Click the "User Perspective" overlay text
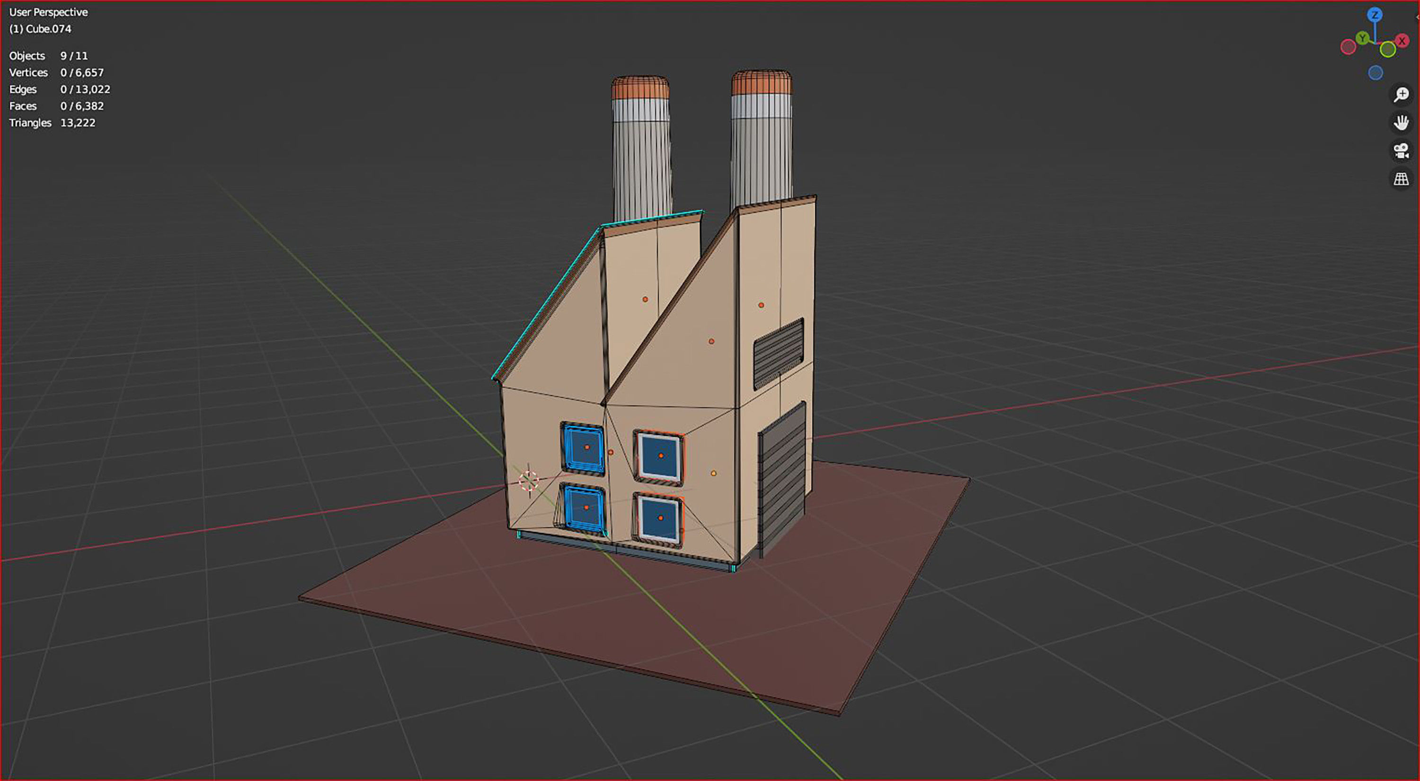The height and width of the screenshot is (781, 1420). [x=48, y=12]
